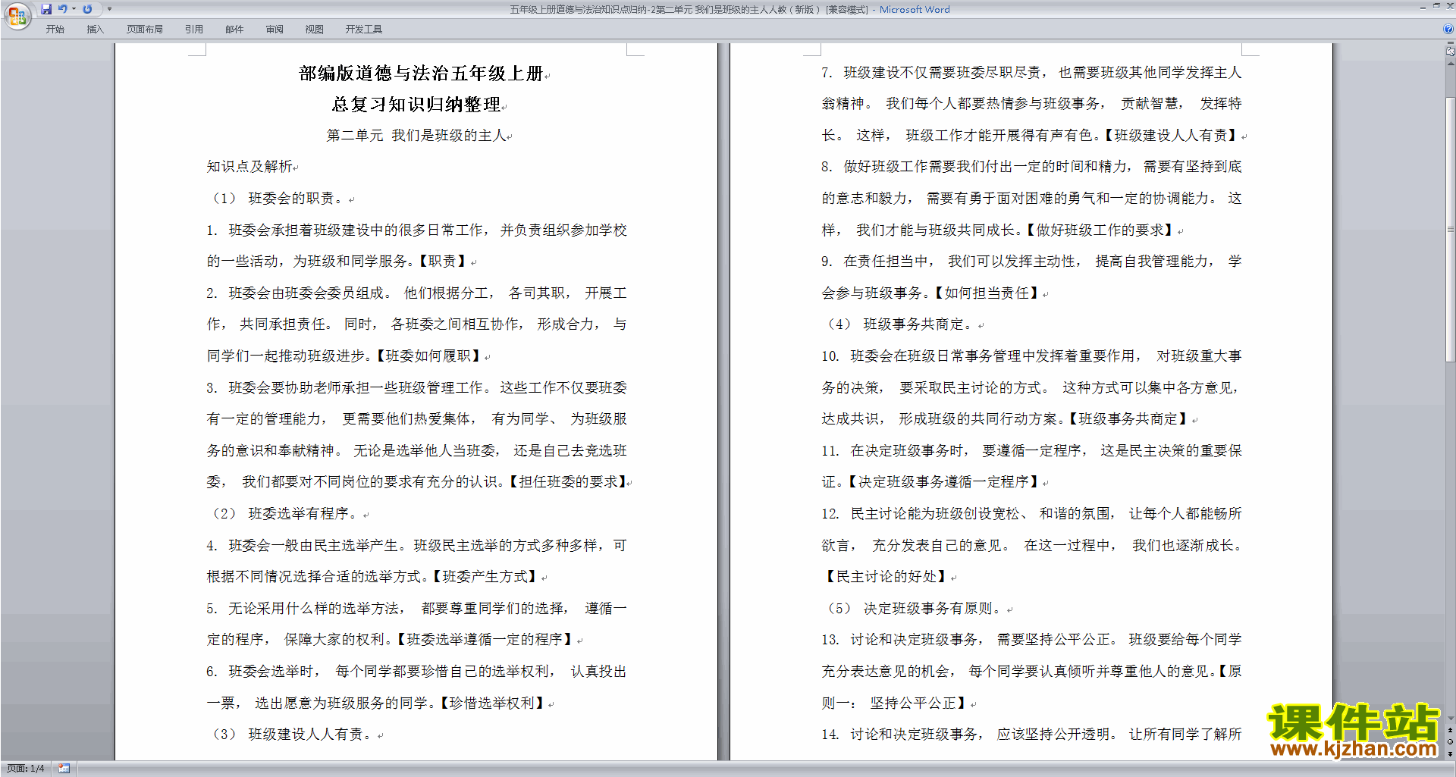Go to the 视图 tab
Image resolution: width=1456 pixels, height=777 pixels.
point(314,30)
